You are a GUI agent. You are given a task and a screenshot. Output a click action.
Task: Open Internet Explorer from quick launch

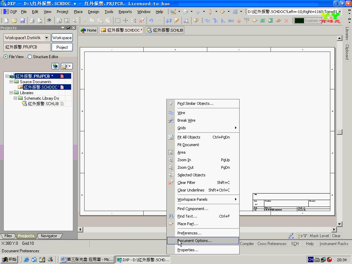(26, 260)
